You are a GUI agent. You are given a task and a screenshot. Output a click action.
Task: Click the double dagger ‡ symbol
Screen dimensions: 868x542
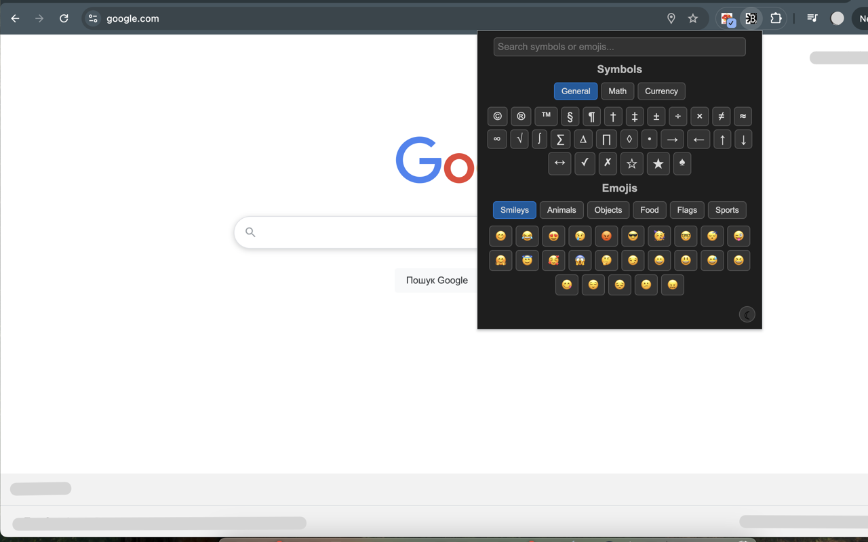tap(635, 117)
